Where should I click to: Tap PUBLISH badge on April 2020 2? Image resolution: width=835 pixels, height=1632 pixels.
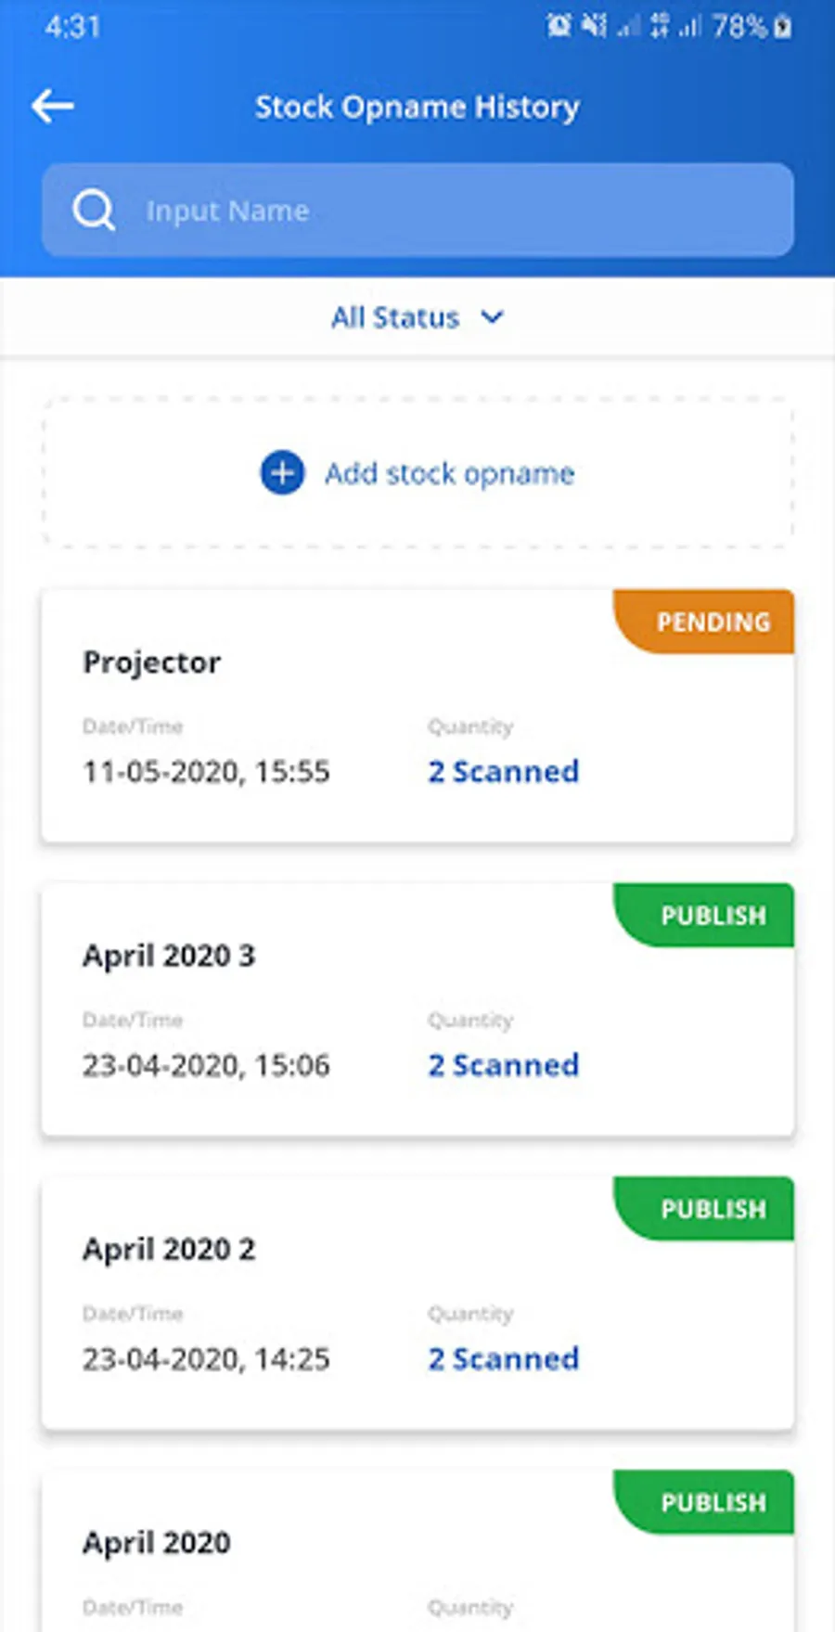713,1209
